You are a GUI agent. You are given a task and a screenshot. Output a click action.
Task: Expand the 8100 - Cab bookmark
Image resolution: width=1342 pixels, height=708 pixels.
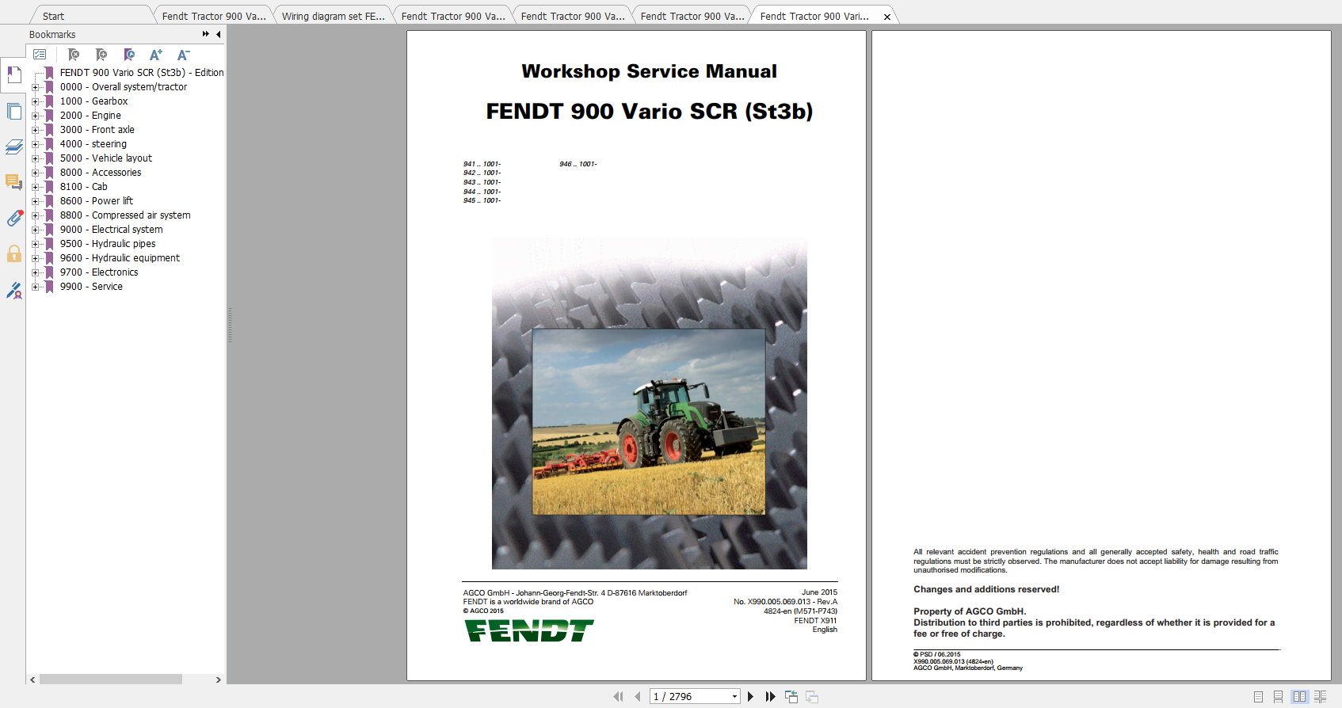35,187
